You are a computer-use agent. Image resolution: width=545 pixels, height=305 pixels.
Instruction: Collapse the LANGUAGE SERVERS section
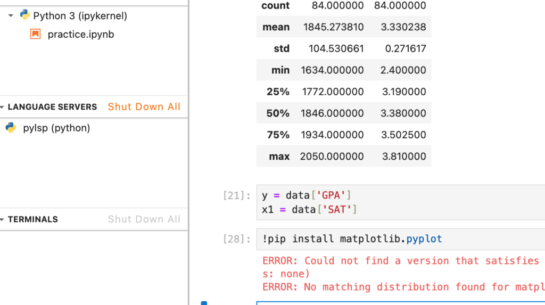pyautogui.click(x=3, y=107)
